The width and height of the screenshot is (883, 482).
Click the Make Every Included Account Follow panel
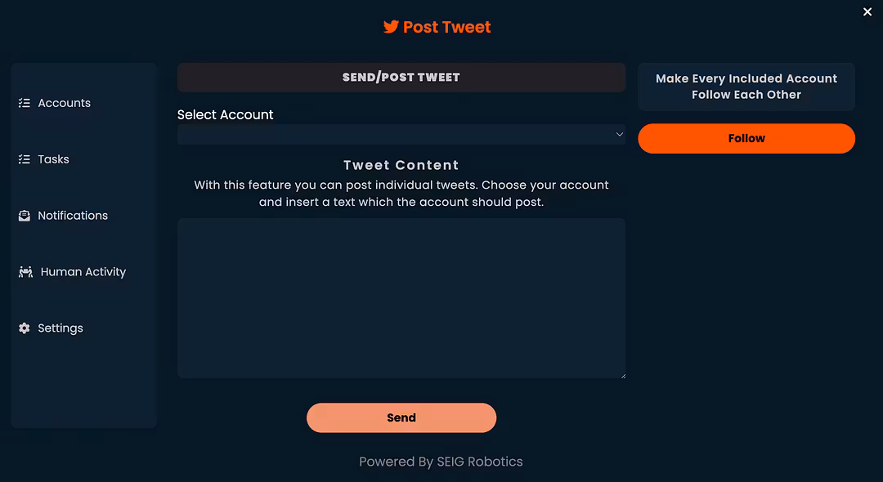746,87
